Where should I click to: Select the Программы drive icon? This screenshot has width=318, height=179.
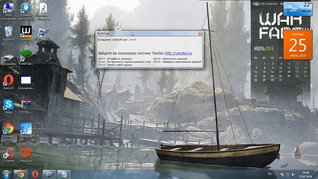tap(8, 60)
